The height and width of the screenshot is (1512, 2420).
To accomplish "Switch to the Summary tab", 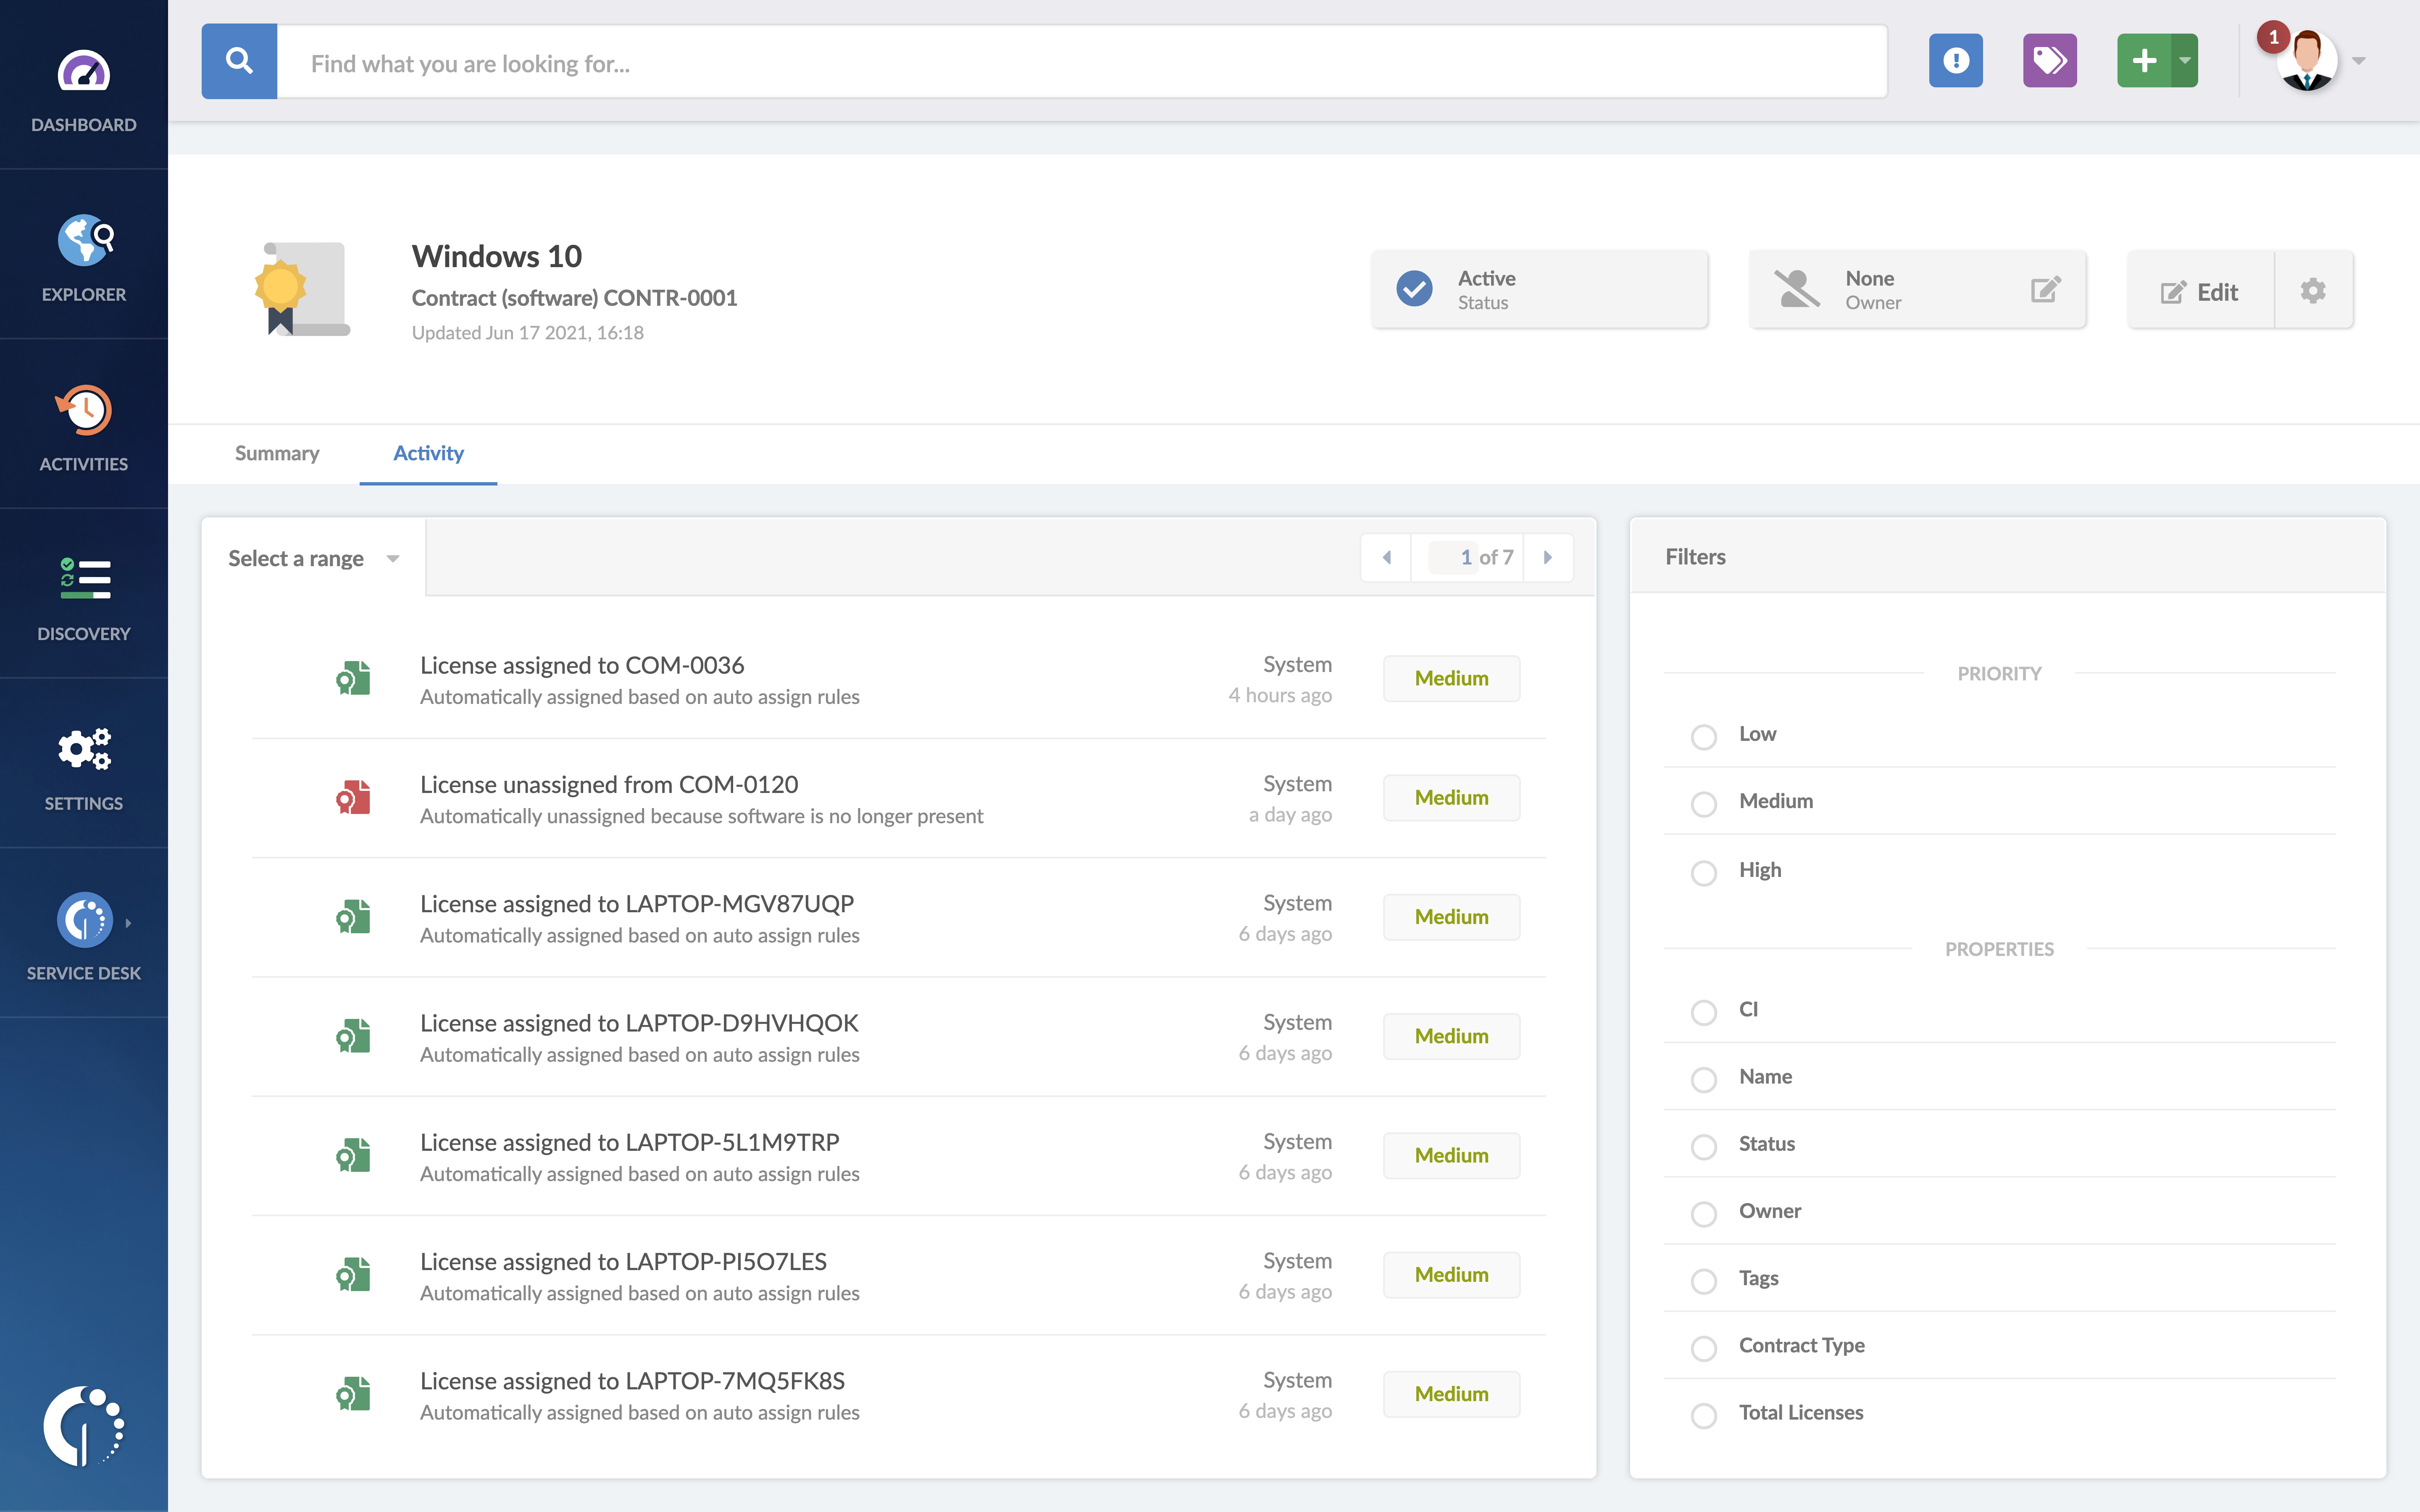I will tap(277, 453).
